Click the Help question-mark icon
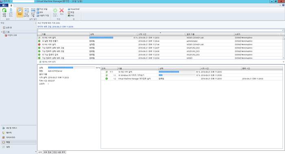285x154 pixels. 283,5
